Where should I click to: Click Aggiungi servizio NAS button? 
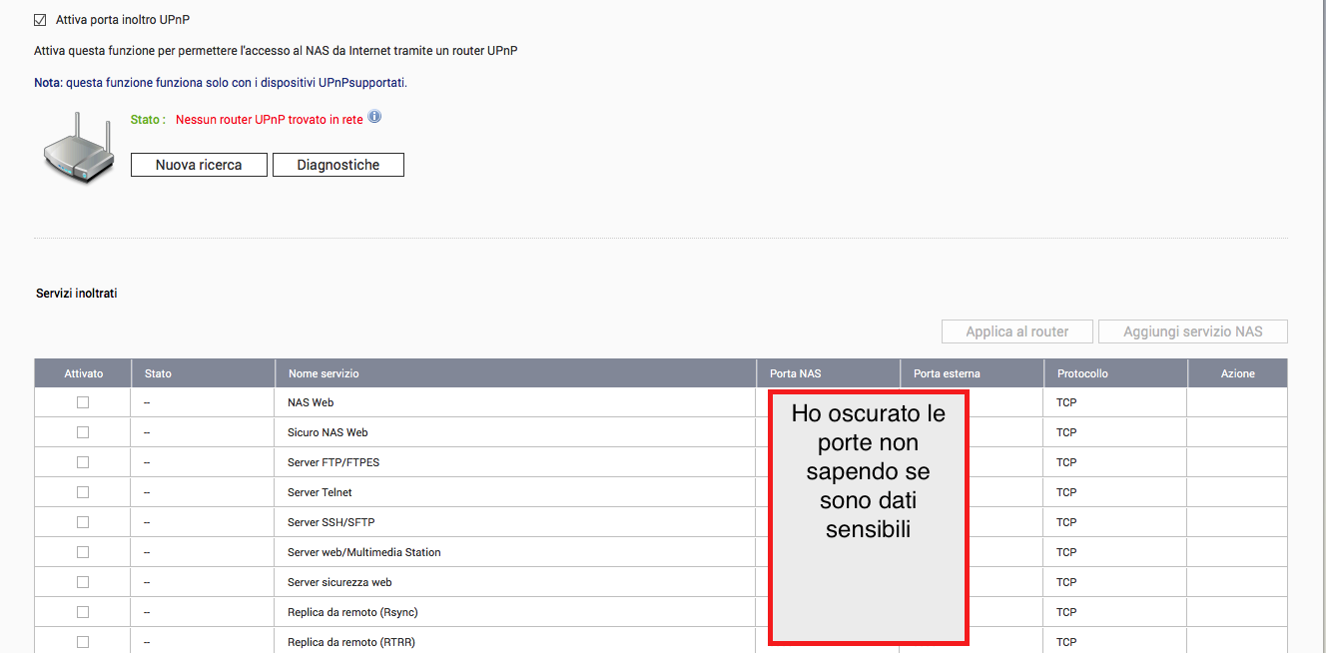point(1192,331)
